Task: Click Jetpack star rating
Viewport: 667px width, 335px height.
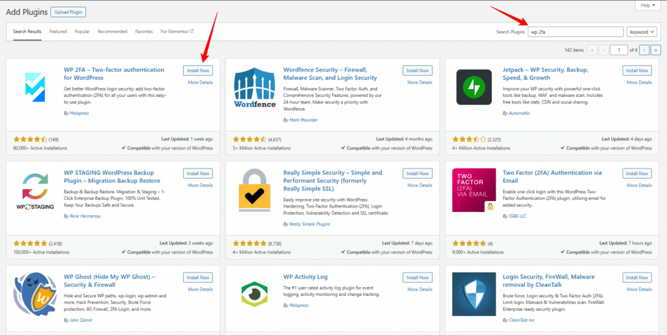Action: coord(469,139)
